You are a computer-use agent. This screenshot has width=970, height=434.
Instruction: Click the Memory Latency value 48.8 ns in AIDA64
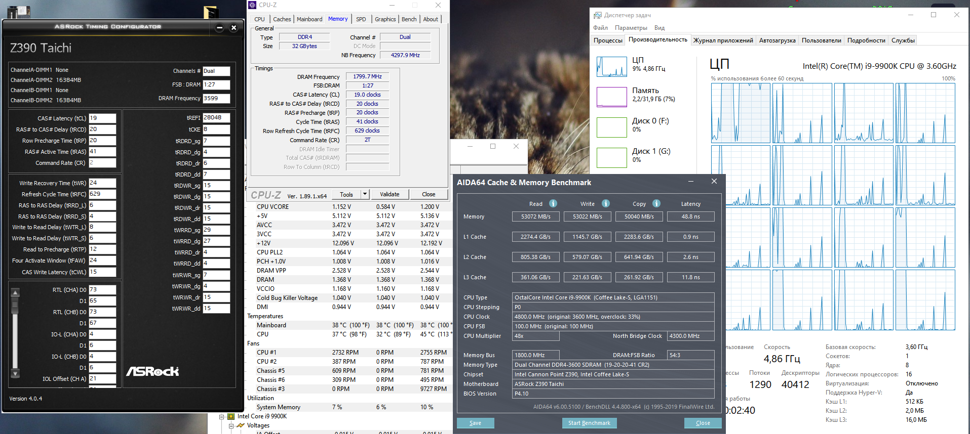pos(691,216)
